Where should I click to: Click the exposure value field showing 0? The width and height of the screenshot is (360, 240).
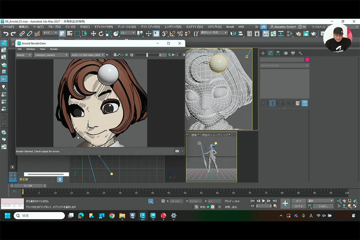point(163,55)
